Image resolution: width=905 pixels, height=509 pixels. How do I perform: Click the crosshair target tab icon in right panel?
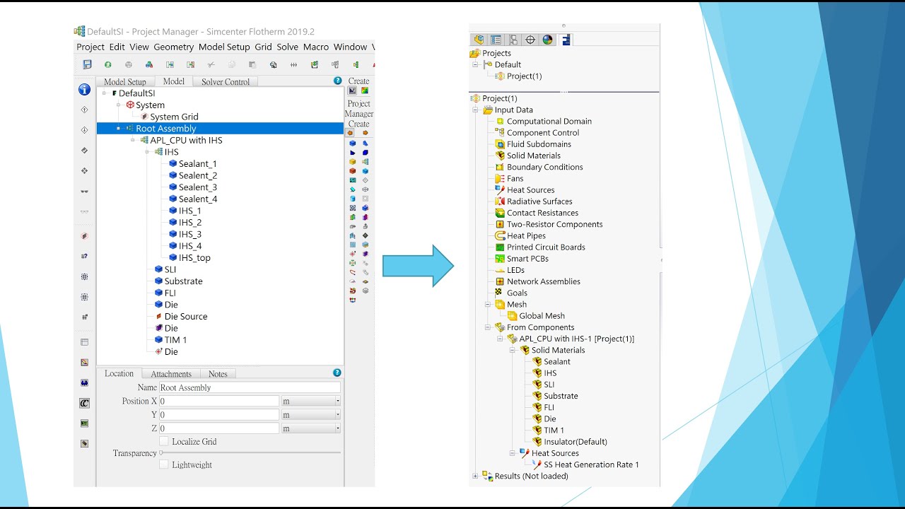point(530,40)
